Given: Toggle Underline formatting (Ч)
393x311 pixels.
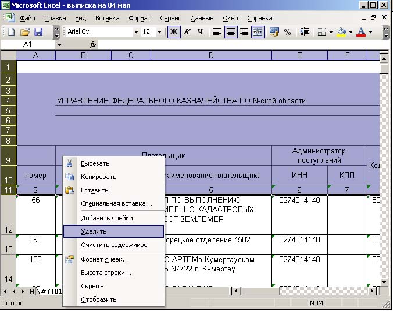Looking at the screenshot, I should click(201, 32).
